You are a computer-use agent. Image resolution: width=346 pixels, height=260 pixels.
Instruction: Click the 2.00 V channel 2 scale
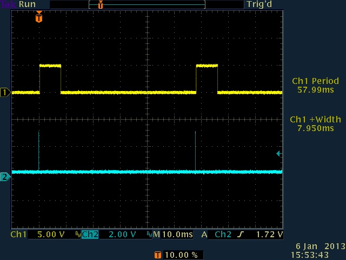(x=122, y=235)
